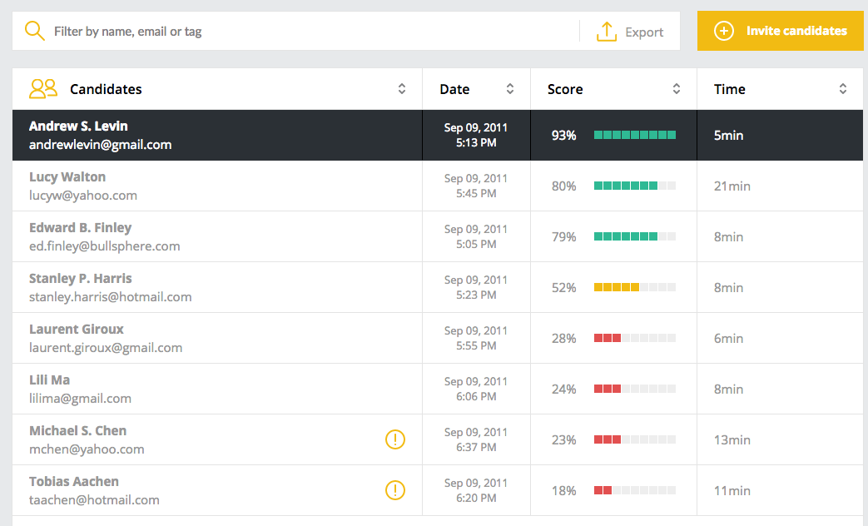Click the Score column header label
Screen dimensions: 868x526
[565, 89]
